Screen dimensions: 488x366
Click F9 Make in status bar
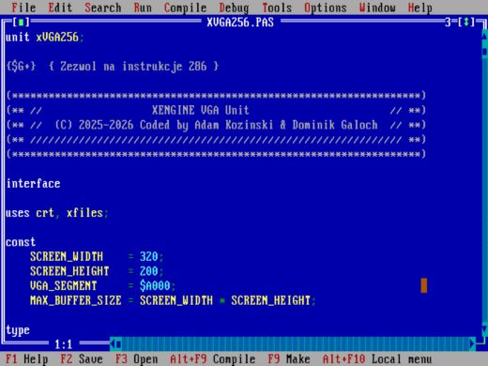click(x=289, y=358)
